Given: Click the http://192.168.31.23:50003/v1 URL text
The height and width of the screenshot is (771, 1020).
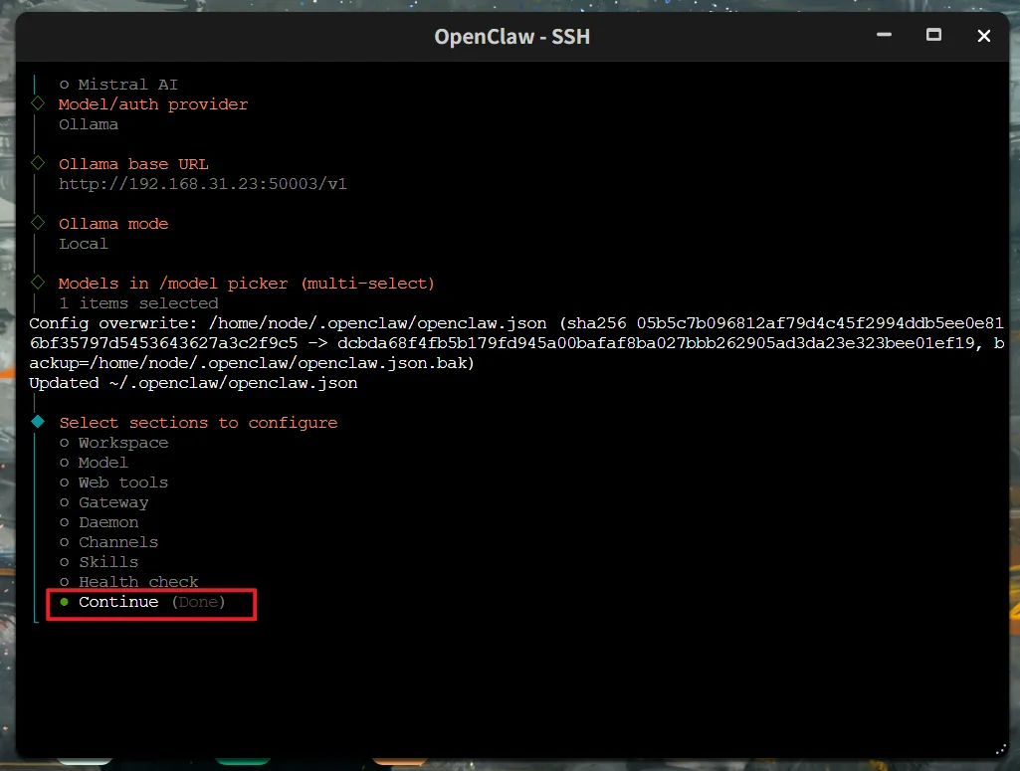Looking at the screenshot, I should (203, 184).
